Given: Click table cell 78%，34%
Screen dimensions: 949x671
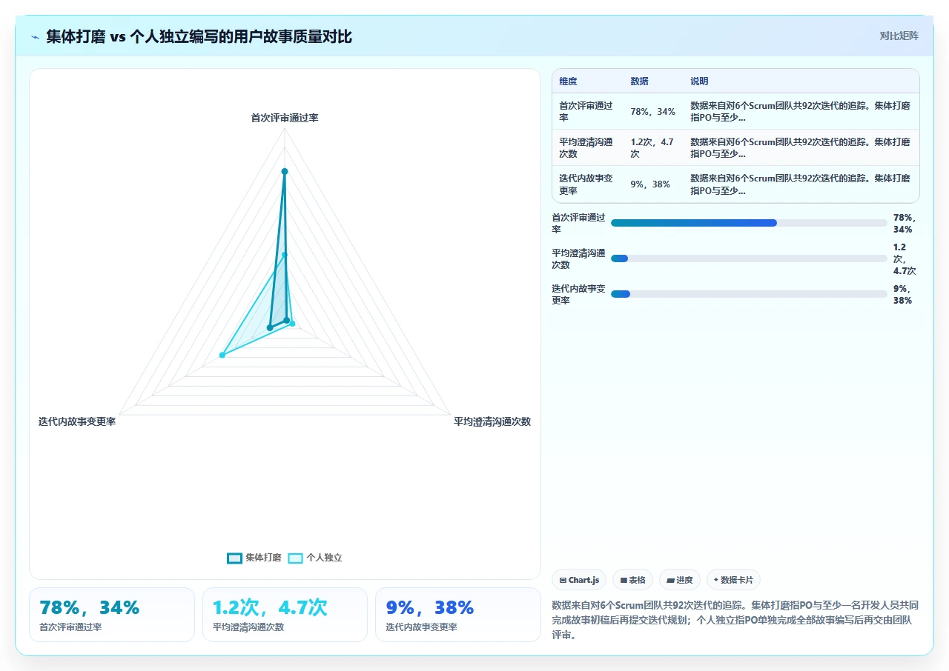Looking at the screenshot, I should coord(652,112).
